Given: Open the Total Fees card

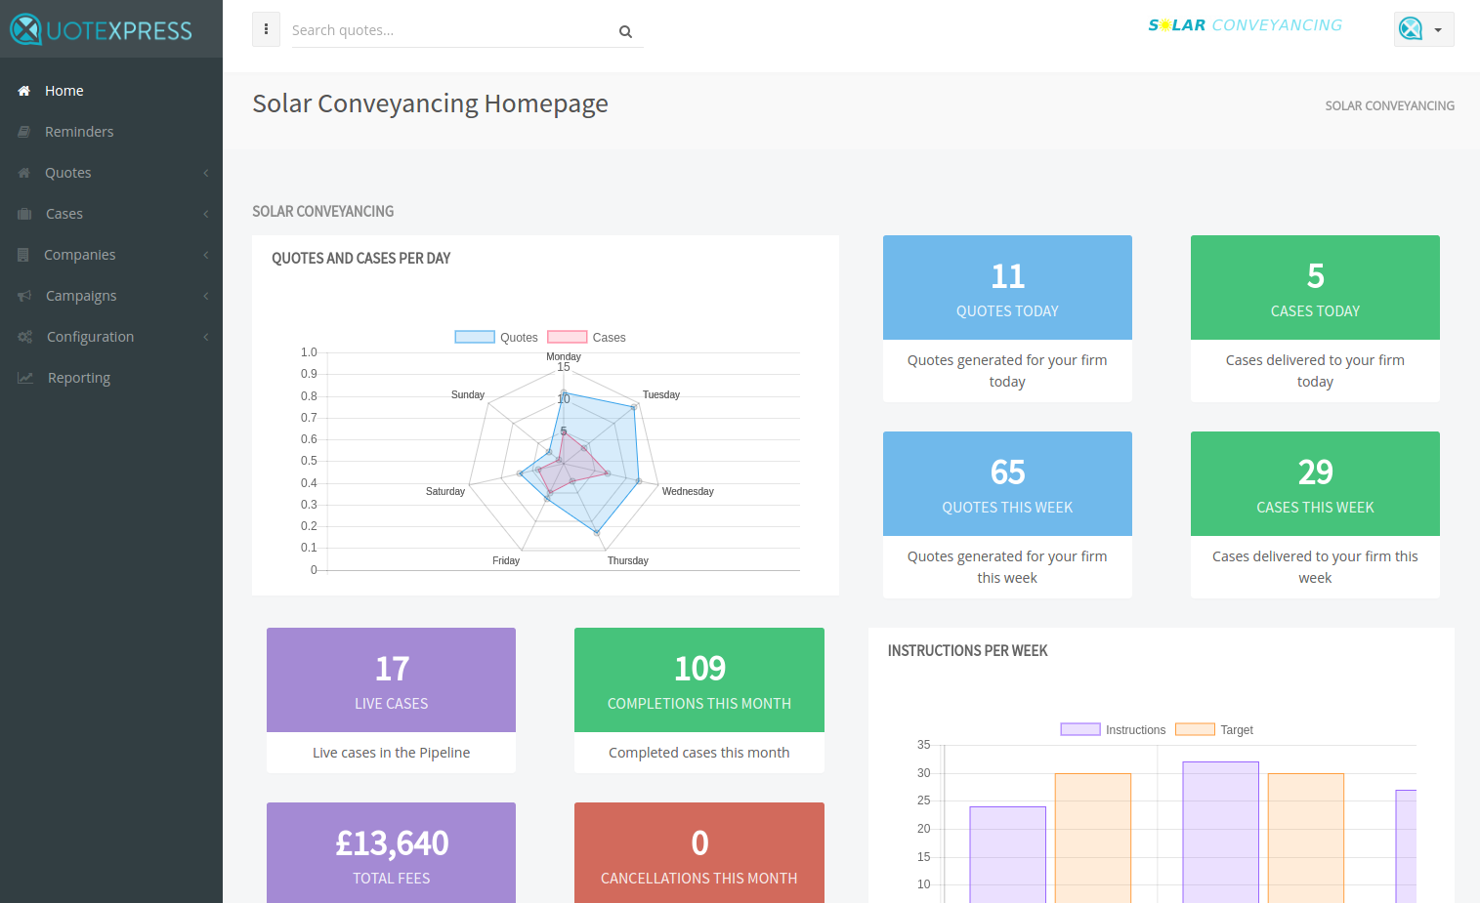Looking at the screenshot, I should (391, 853).
